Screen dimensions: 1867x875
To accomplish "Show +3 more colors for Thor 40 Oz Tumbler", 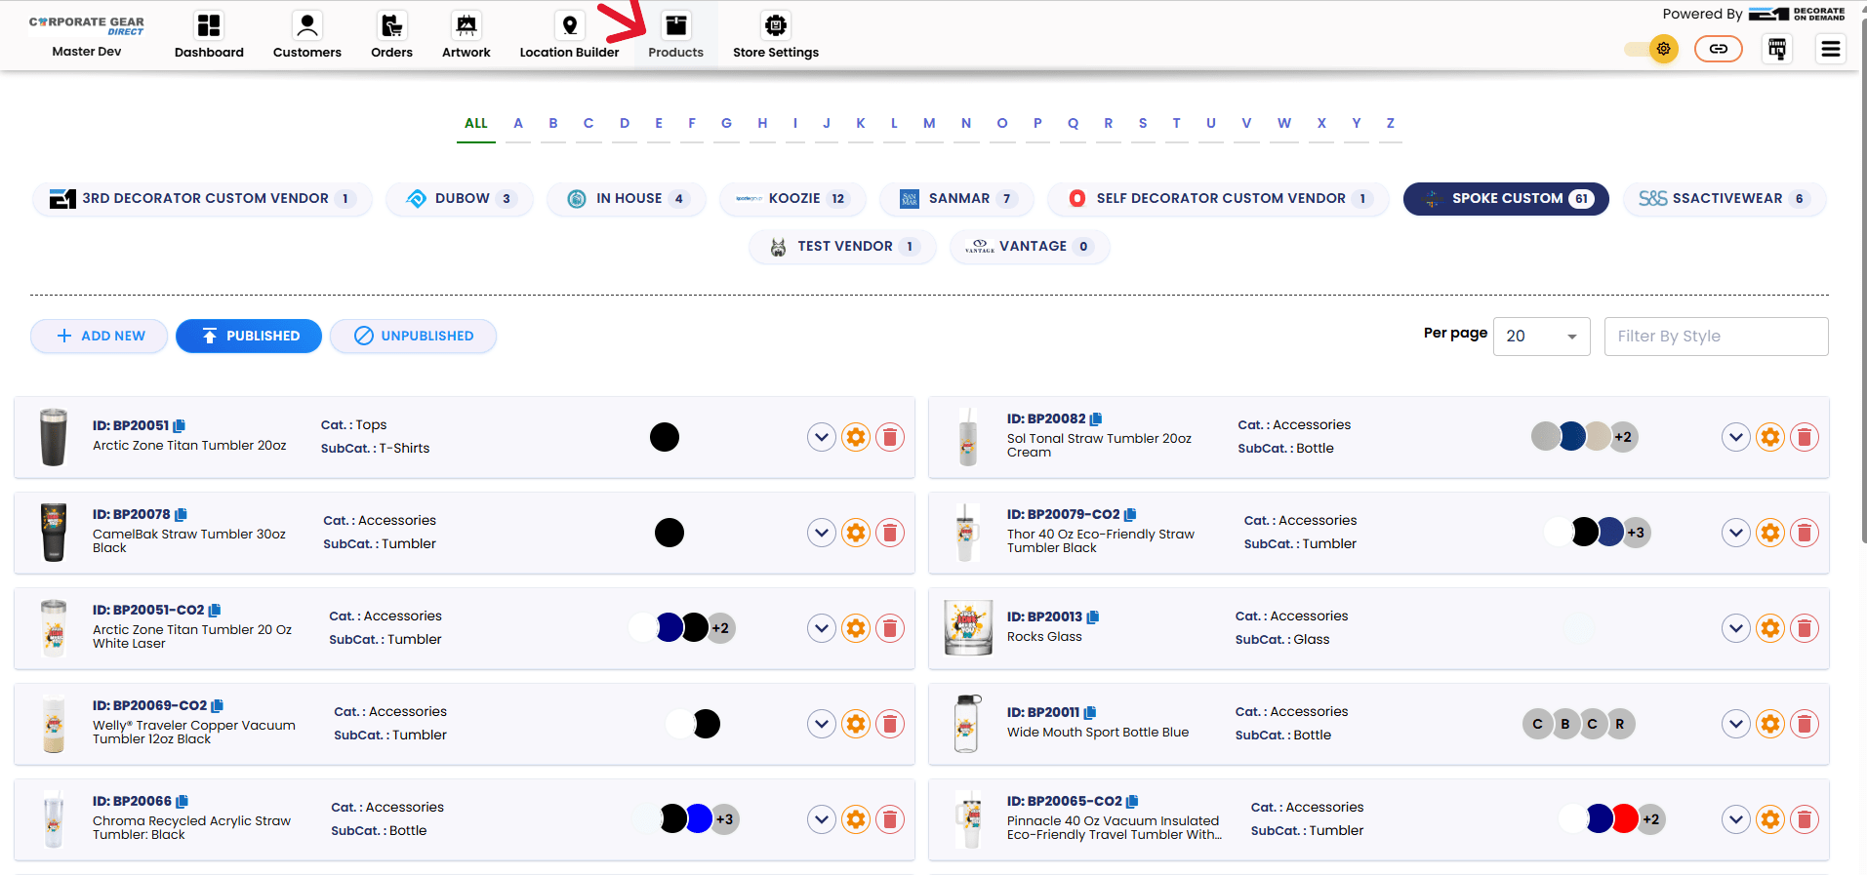I will click(1637, 533).
